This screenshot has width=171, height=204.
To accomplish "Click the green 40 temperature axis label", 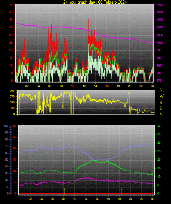I will (x=159, y=126).
